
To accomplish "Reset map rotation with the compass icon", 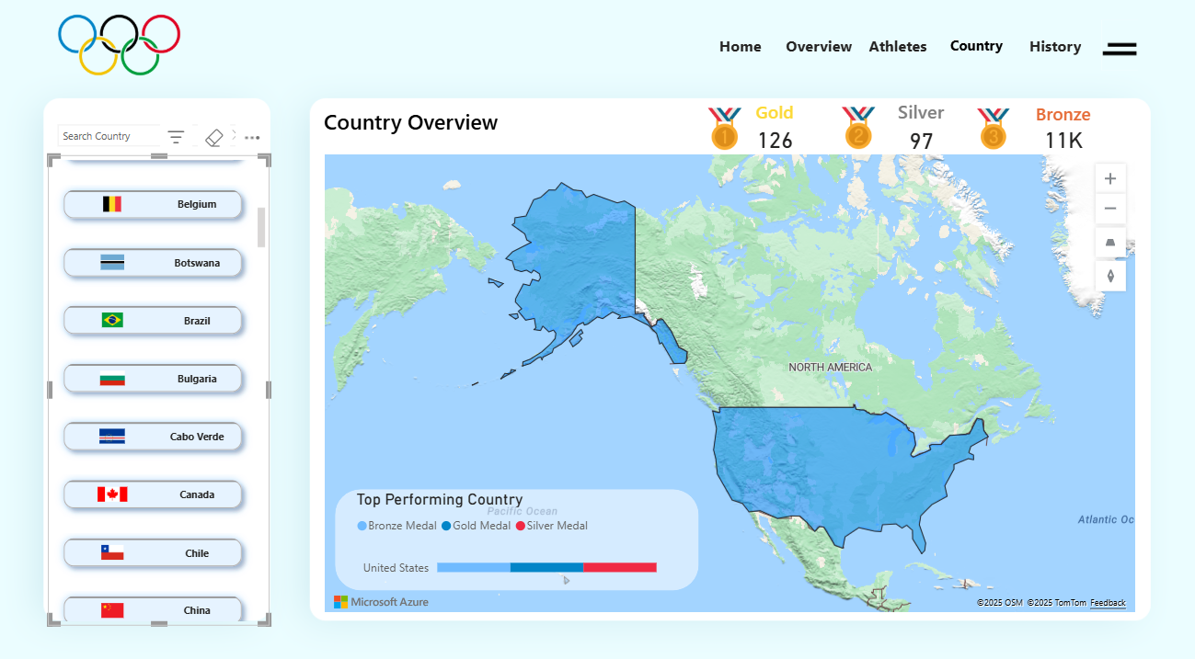I will click(x=1110, y=275).
